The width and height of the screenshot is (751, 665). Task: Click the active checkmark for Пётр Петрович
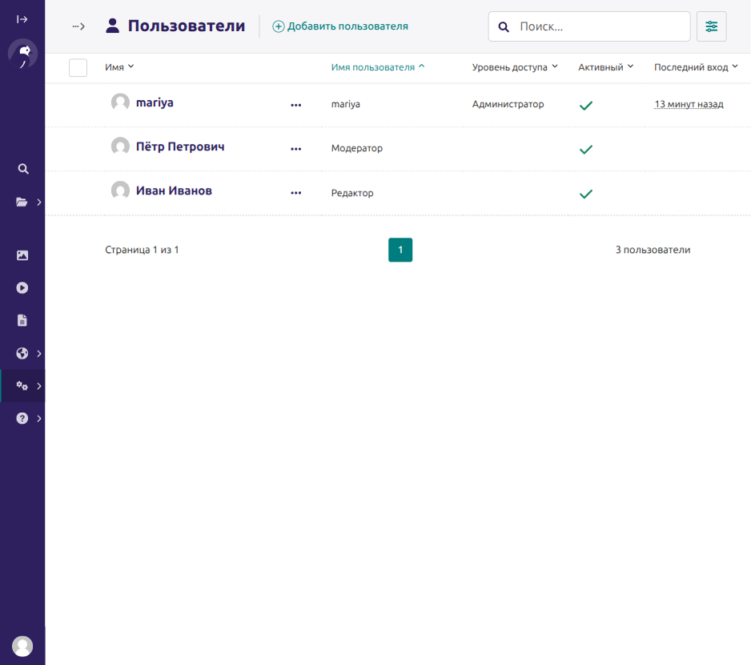pyautogui.click(x=586, y=150)
